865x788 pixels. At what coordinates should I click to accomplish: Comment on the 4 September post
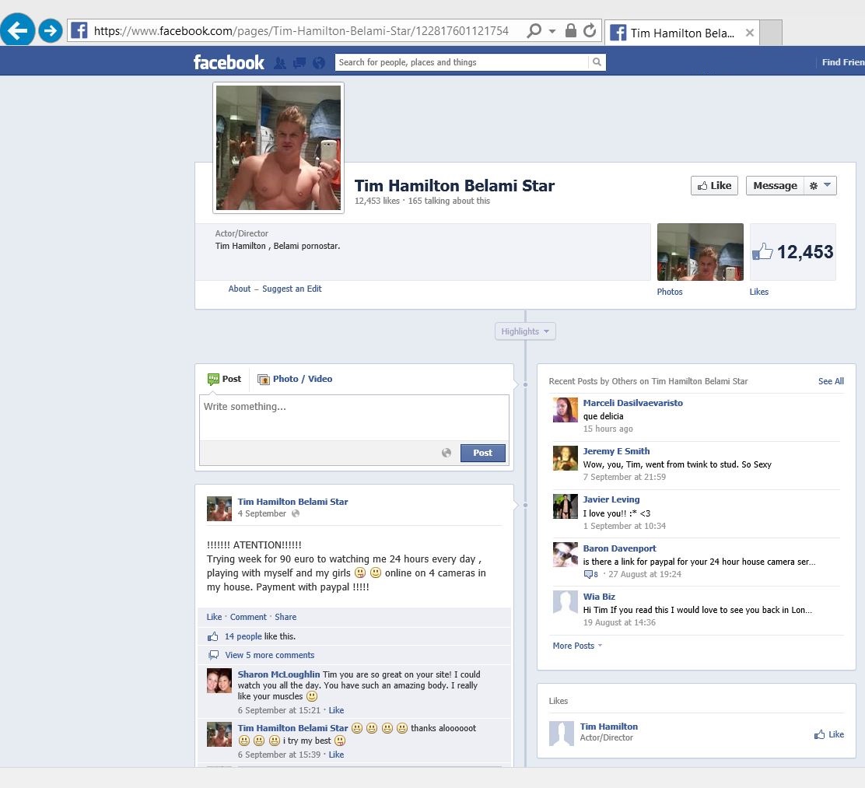248,617
